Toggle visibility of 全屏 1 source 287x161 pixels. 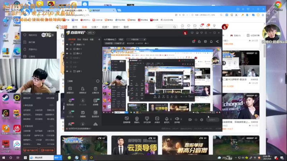pos(67,71)
